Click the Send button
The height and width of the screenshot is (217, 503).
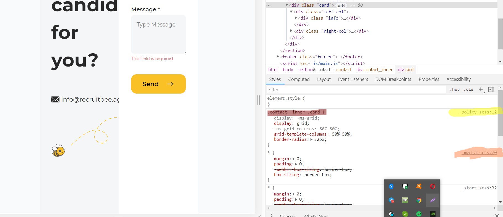click(158, 84)
